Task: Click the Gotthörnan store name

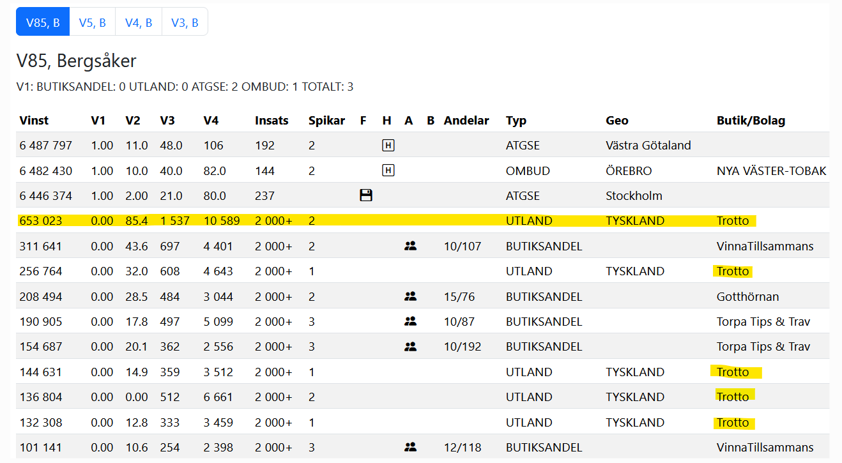Action: [747, 297]
